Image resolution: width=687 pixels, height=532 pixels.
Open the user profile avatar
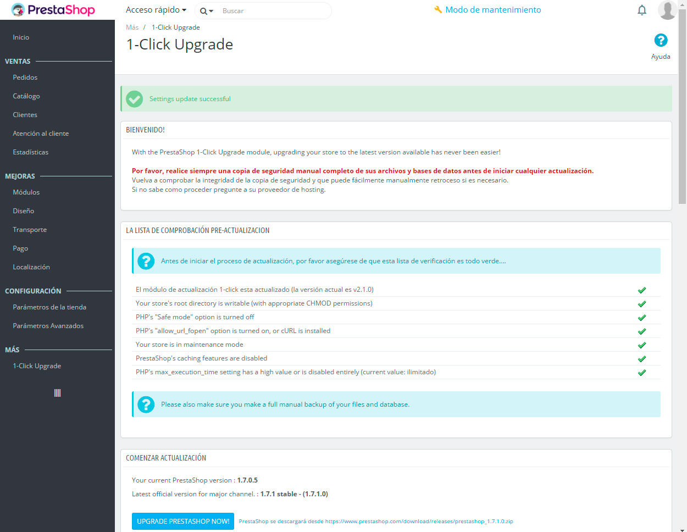click(667, 10)
